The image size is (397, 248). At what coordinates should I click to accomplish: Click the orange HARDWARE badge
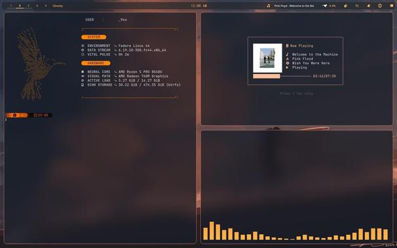pos(96,63)
